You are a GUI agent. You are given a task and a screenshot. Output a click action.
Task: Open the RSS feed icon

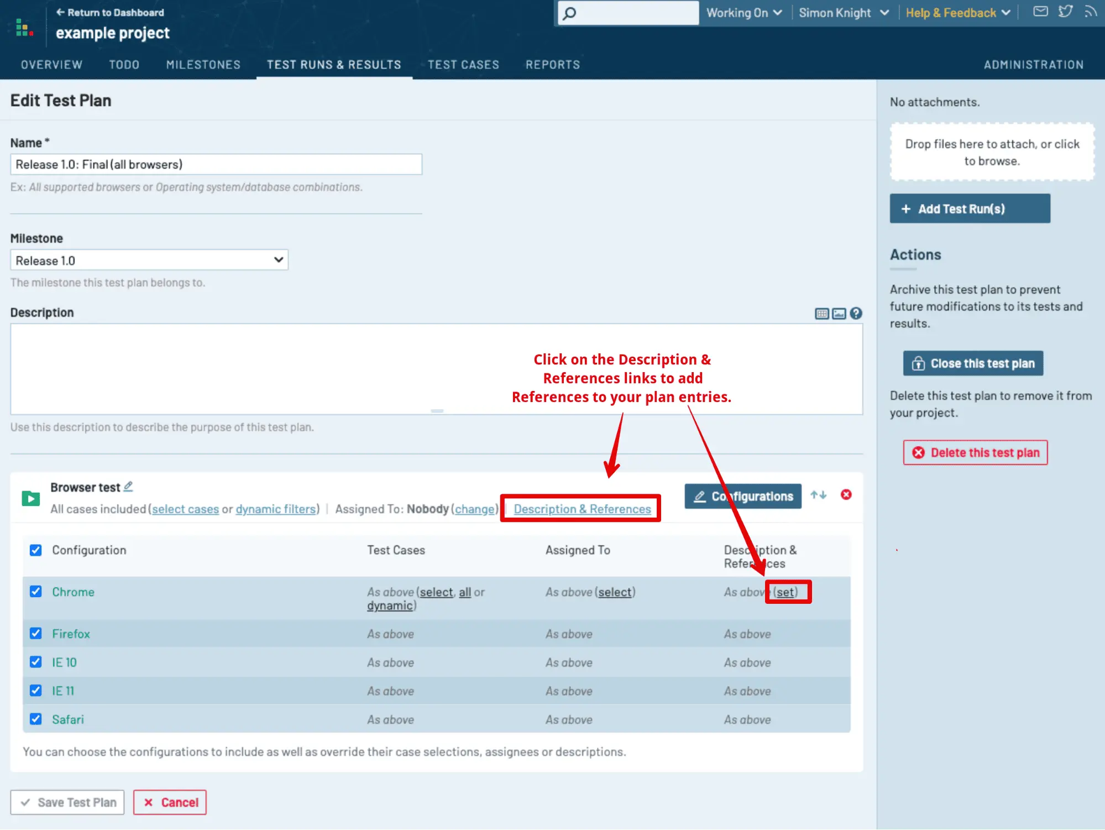click(1090, 12)
